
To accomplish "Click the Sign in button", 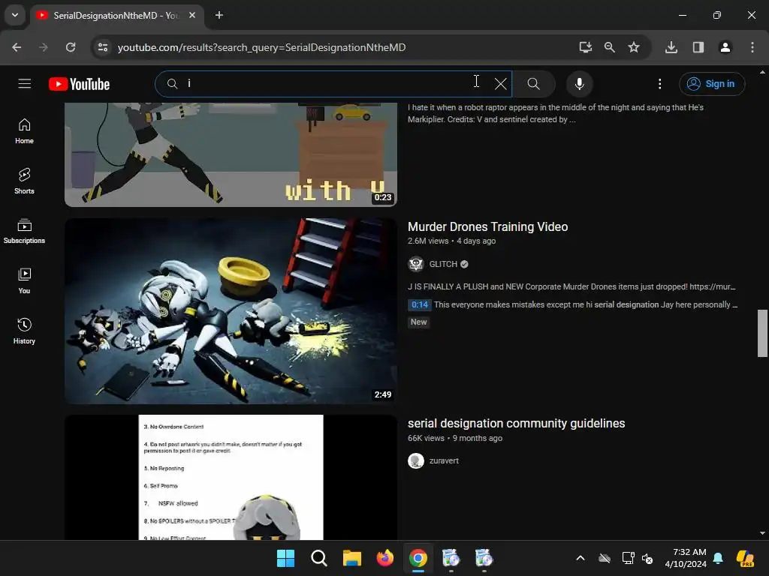I will tap(712, 84).
